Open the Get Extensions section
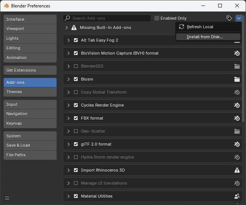Screen dimensions: 246x205 click(30, 70)
